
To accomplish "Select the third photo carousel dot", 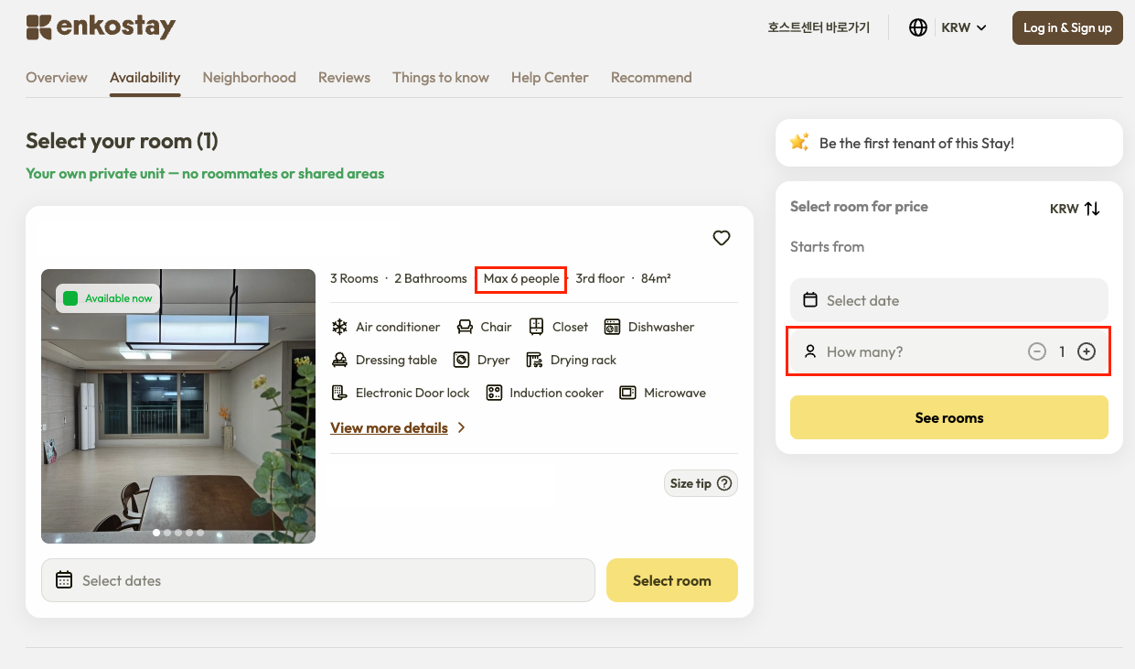I will pos(178,533).
